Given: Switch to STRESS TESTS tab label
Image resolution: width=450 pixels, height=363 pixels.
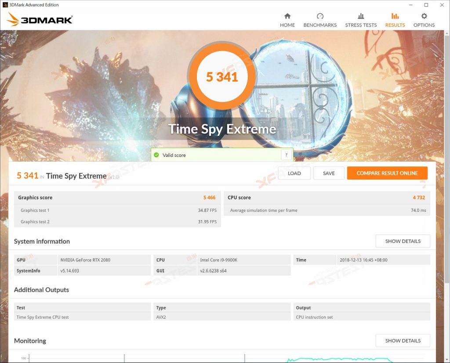Looking at the screenshot, I should tap(361, 25).
